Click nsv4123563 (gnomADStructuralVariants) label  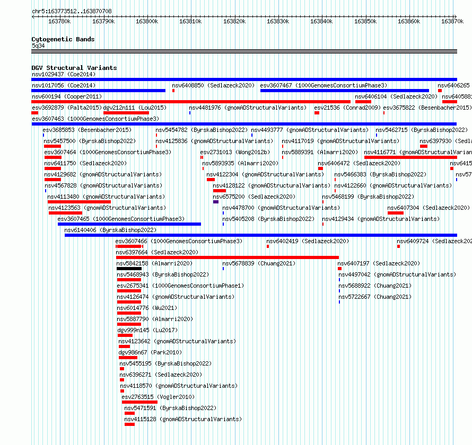(x=107, y=208)
